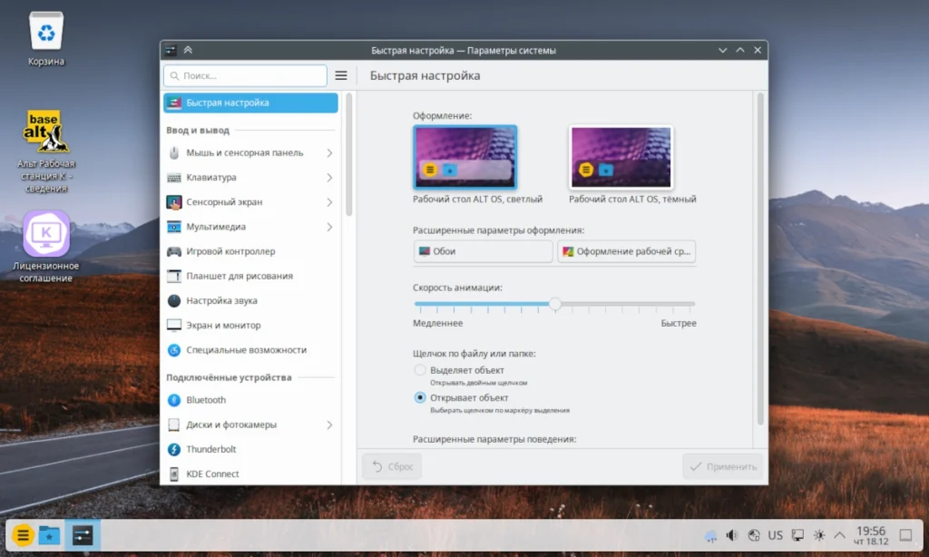The image size is (929, 557).
Task: Open the hamburger menu next to search
Action: tap(341, 75)
